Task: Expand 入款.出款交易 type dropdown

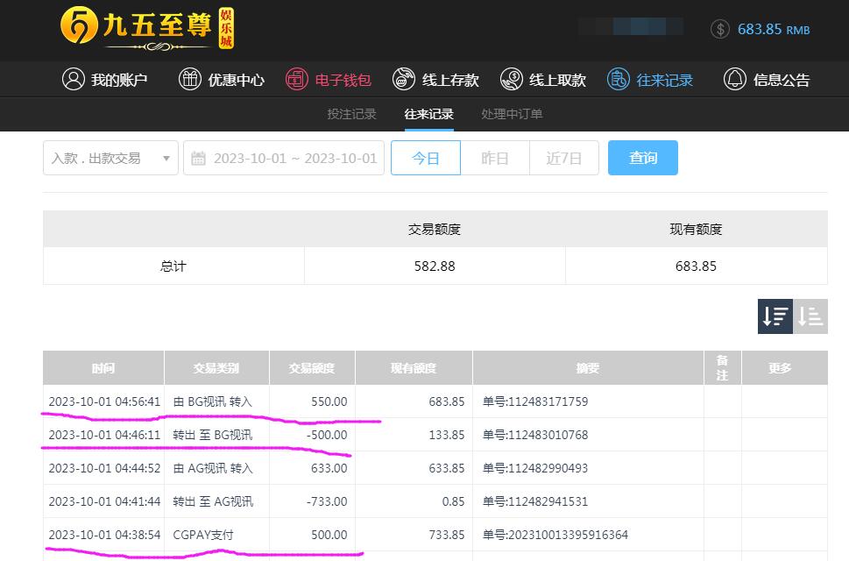Action: click(110, 158)
